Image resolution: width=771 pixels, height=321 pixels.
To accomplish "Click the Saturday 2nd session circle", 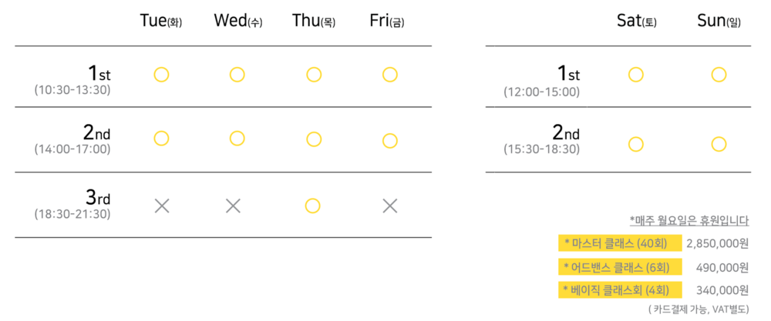I will point(636,144).
